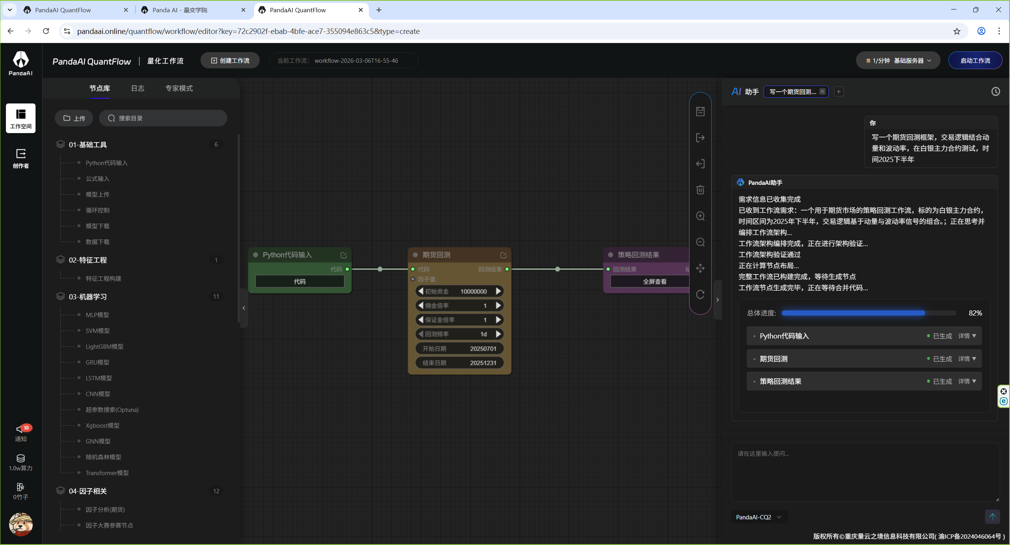Image resolution: width=1010 pixels, height=545 pixels.
Task: Select the 公式输入 node in the library
Action: (x=97, y=179)
